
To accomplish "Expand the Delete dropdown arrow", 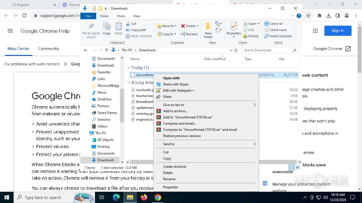I will click(197, 26).
